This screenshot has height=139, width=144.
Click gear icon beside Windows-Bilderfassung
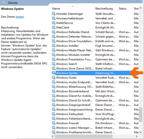tap(53, 87)
